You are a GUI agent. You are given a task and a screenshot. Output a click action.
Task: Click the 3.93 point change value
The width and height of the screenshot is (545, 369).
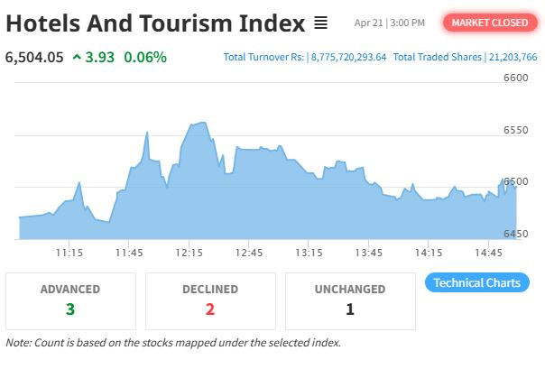(x=100, y=58)
